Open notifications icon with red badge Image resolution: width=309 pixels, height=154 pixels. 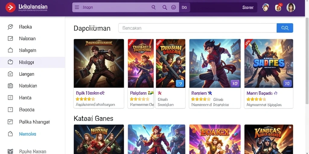pyautogui.click(x=278, y=8)
